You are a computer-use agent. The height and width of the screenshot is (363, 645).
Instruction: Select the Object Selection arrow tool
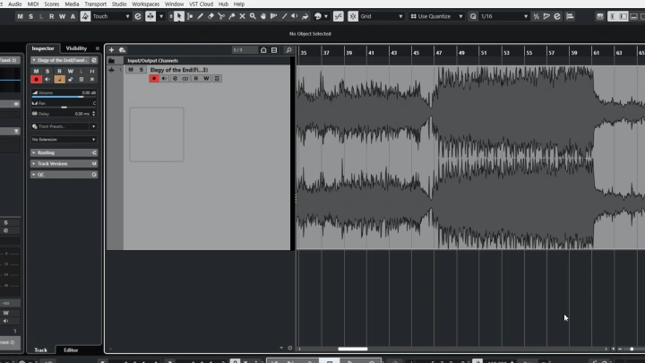click(x=178, y=16)
